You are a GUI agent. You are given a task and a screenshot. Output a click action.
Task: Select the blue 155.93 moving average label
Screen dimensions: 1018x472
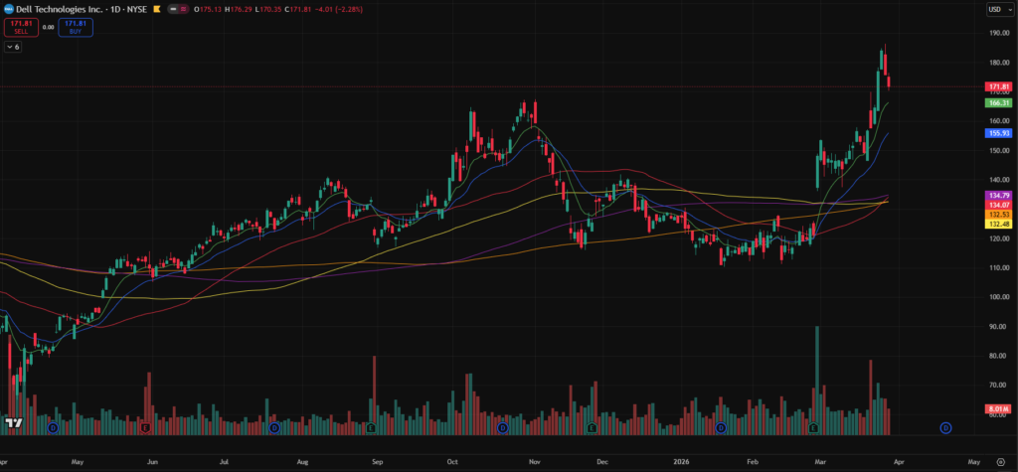click(x=998, y=132)
